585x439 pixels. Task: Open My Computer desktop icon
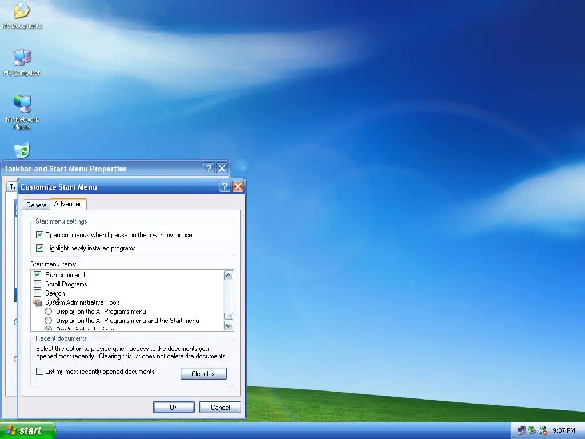click(22, 62)
